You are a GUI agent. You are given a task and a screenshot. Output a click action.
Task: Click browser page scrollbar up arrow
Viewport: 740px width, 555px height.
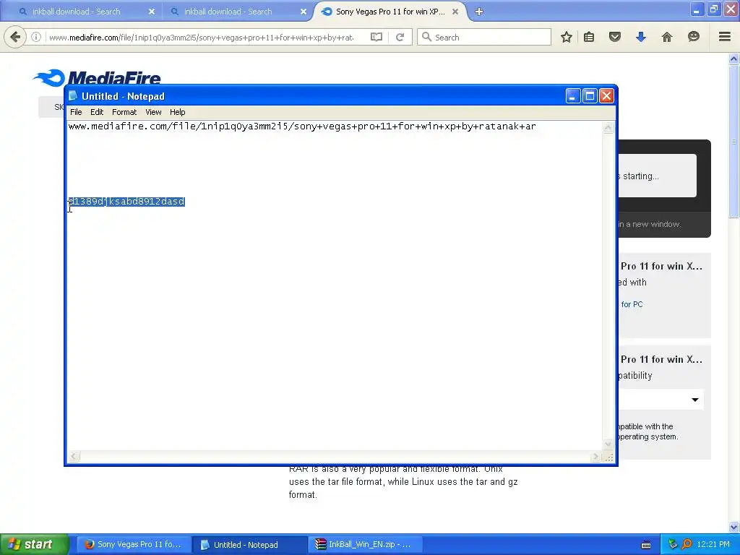tap(733, 59)
